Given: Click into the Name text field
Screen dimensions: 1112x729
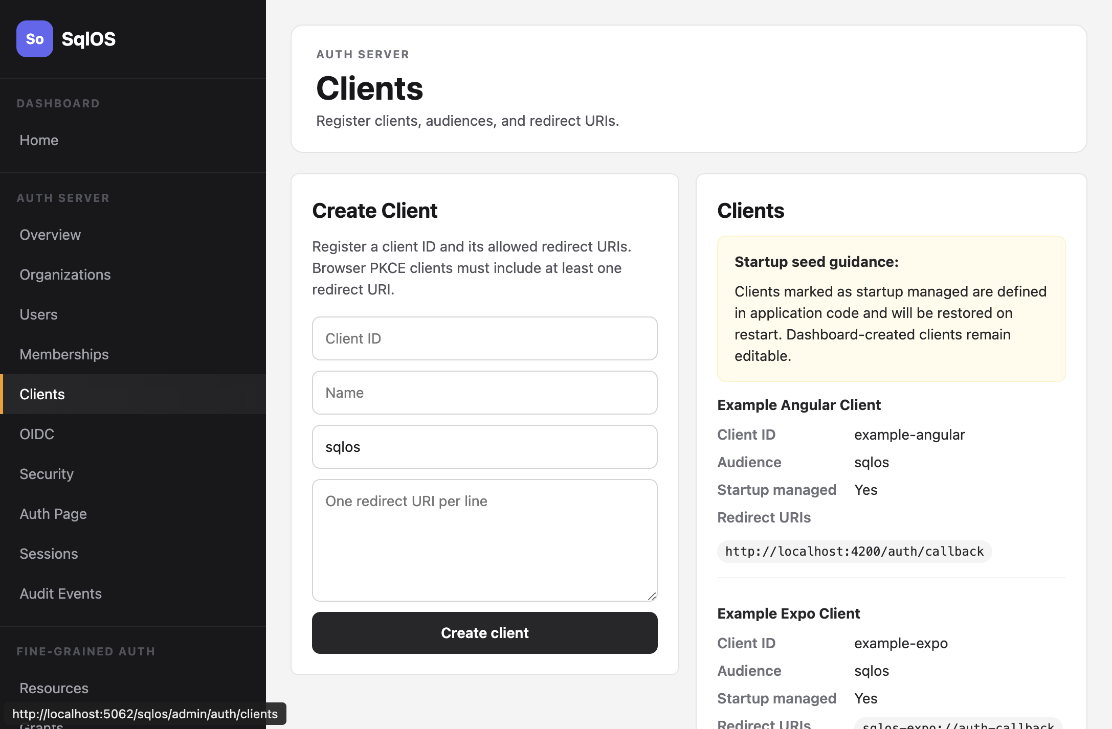Looking at the screenshot, I should click(484, 393).
